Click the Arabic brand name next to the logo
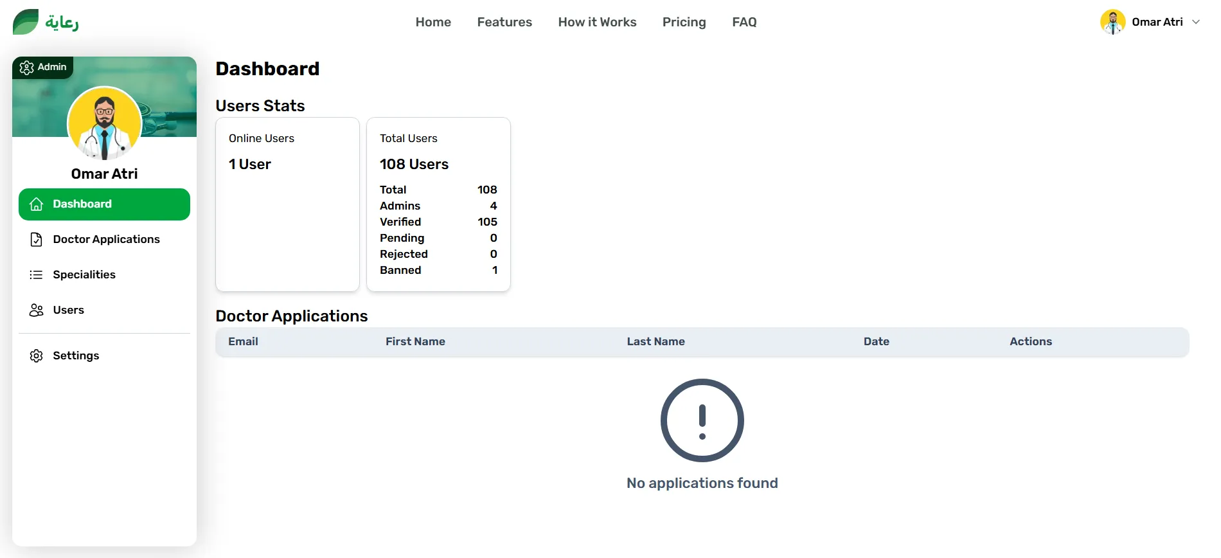Image resolution: width=1221 pixels, height=558 pixels. pyautogui.click(x=62, y=22)
